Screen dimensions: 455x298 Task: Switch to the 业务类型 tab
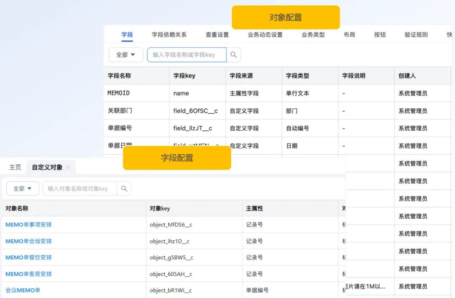click(314, 35)
